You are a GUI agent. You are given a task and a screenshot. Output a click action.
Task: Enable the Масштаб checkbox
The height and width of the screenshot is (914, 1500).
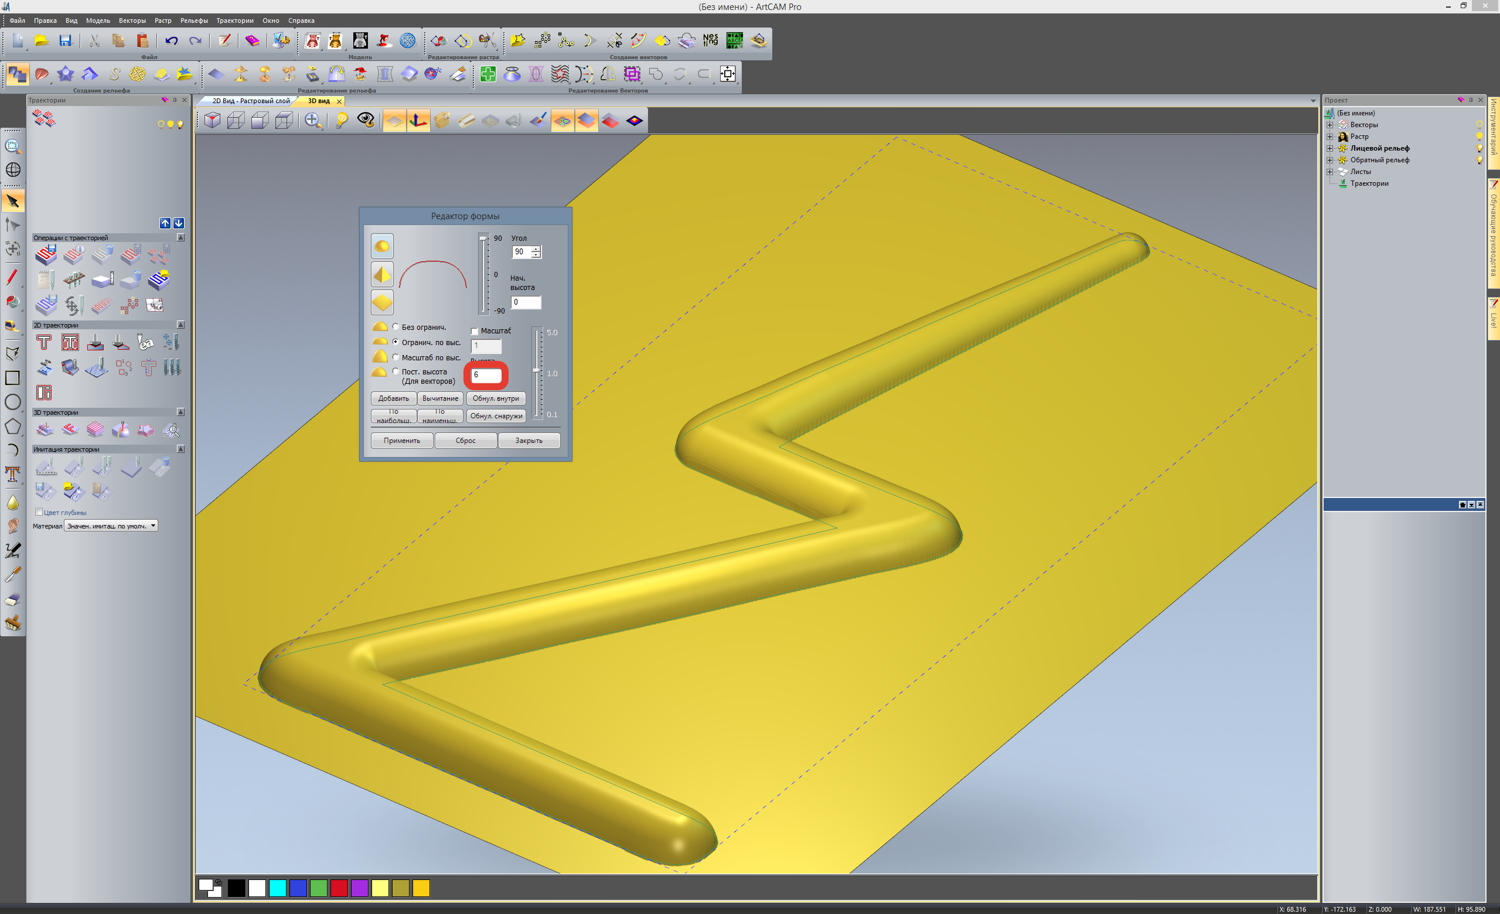[x=474, y=332]
